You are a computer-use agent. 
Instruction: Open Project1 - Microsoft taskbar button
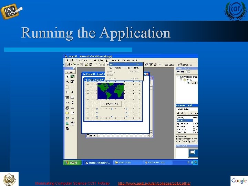(x=99, y=163)
